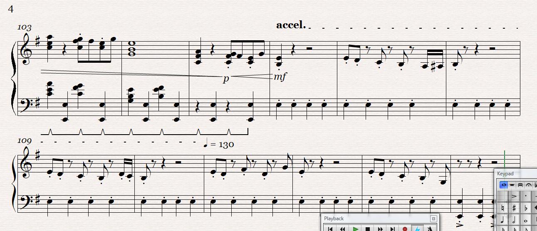Stop playback using the square Stop button
Viewport: 537px width, 231px height.
click(368, 229)
